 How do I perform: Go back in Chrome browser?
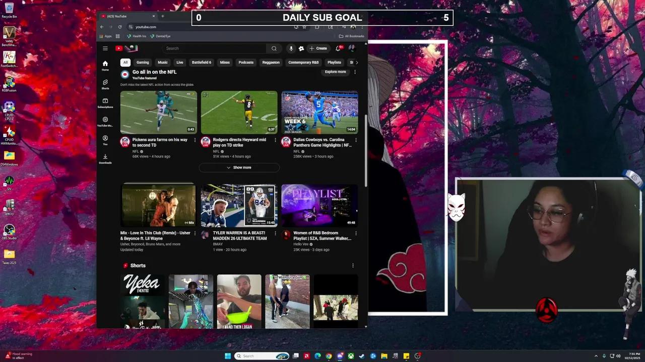point(101,27)
